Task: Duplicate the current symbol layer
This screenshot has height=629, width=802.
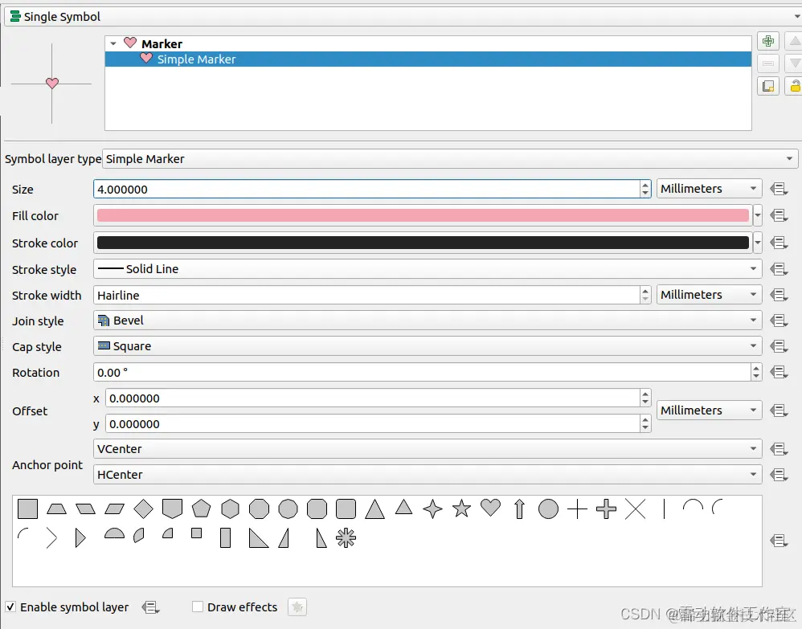Action: (767, 86)
